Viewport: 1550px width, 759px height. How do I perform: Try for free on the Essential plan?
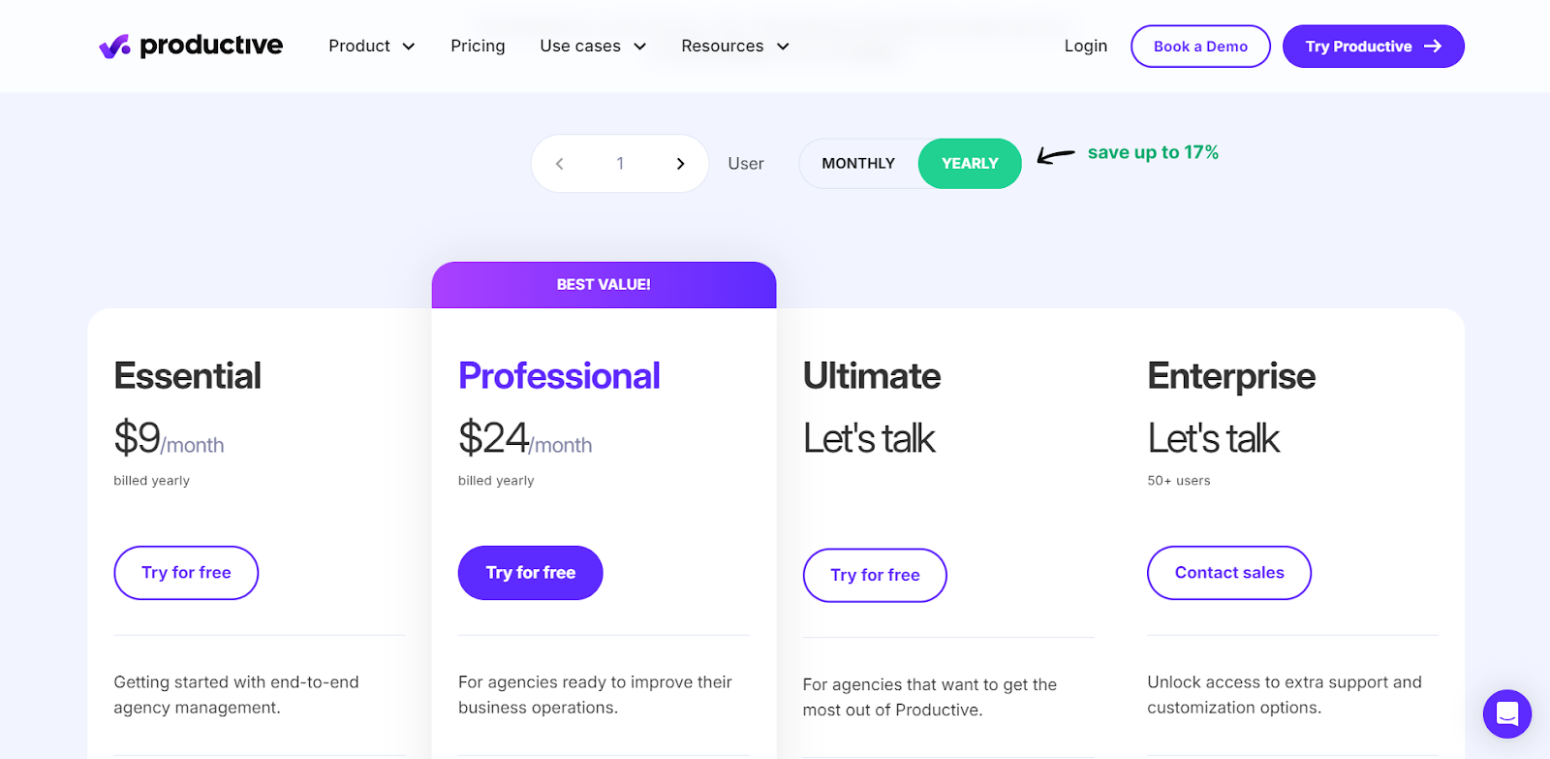coord(185,572)
